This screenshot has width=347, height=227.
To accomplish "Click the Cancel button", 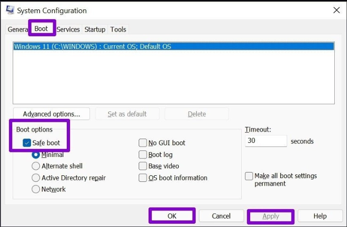I will 221,216.
